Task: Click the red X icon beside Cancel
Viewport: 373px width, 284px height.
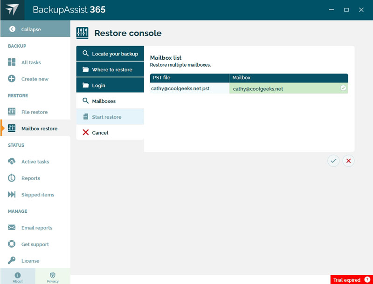Action: pyautogui.click(x=86, y=132)
